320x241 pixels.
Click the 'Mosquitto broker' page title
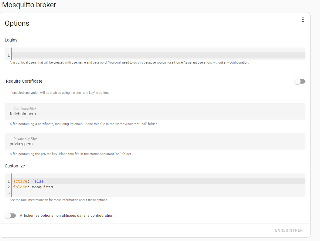tap(29, 5)
